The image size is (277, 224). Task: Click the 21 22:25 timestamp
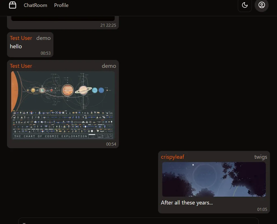(108, 25)
